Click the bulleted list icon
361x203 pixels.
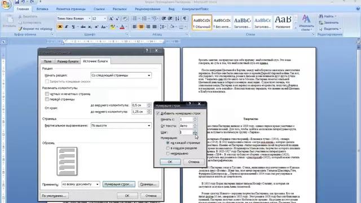(x=135, y=19)
